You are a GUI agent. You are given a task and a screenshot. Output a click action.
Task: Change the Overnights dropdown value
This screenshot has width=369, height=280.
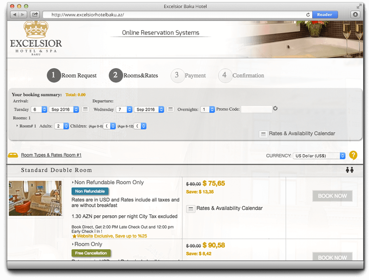point(207,109)
